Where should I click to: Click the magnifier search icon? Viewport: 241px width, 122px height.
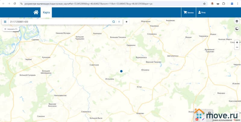pyautogui.click(x=114, y=22)
